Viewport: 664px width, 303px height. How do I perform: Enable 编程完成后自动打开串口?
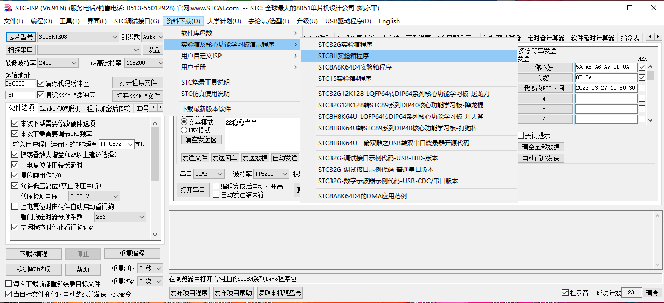(x=216, y=186)
